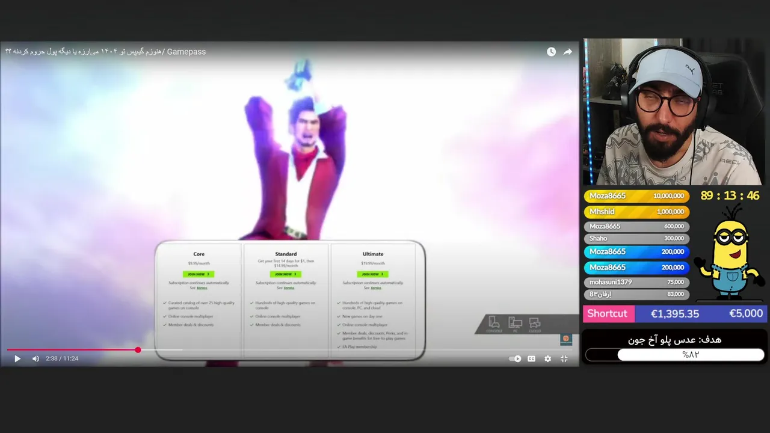770x433 pixels.
Task: Click the 2:38 / 11:24 time display
Action: pos(62,358)
